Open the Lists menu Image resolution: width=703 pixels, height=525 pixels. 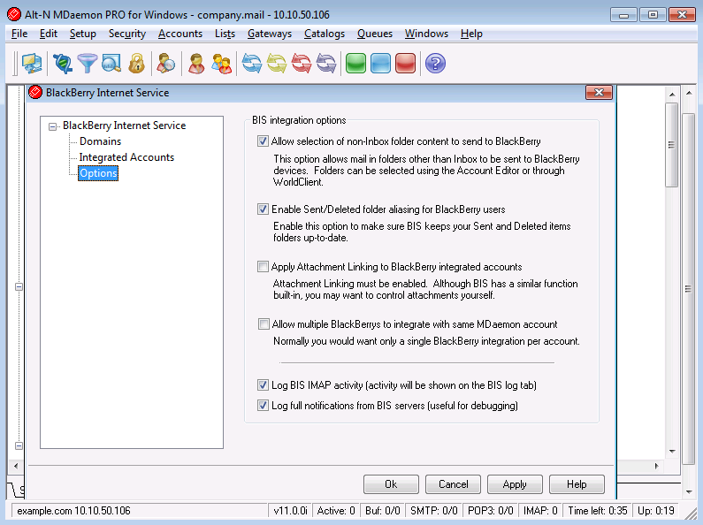click(x=225, y=34)
